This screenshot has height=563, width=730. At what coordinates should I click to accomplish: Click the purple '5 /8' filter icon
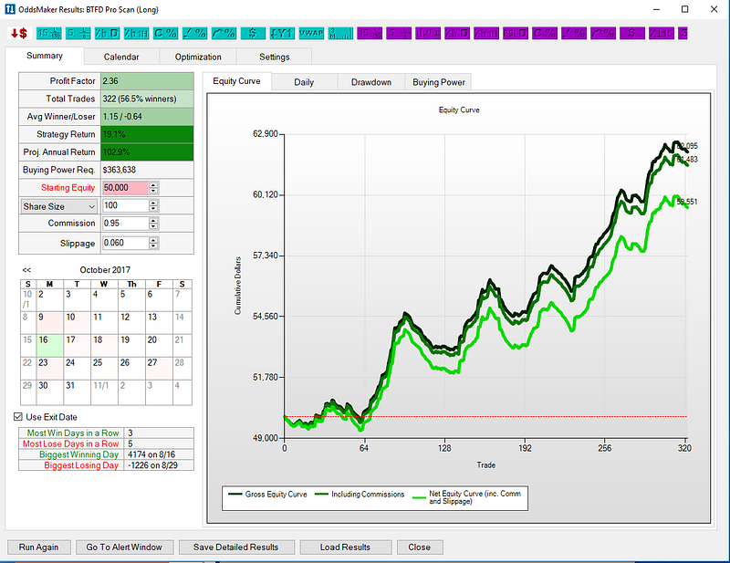pyautogui.click(x=399, y=34)
